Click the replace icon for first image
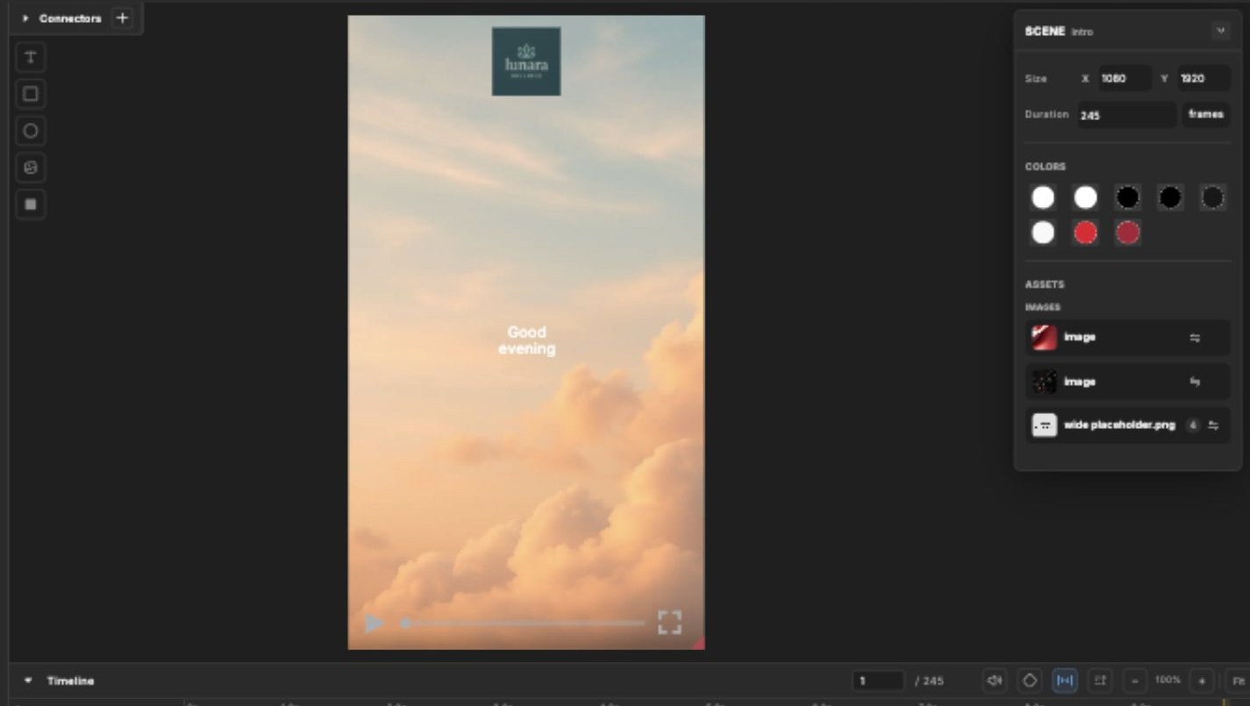 (x=1195, y=338)
